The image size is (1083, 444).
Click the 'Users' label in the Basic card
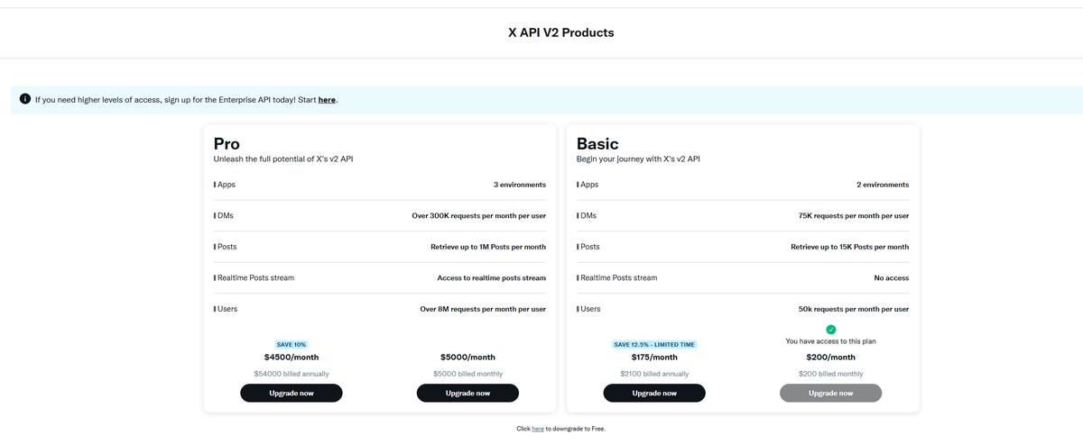point(589,309)
